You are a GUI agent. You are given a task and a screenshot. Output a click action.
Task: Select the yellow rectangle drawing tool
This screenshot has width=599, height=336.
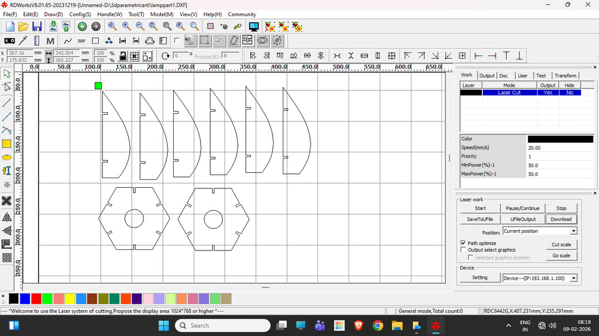pos(7,143)
